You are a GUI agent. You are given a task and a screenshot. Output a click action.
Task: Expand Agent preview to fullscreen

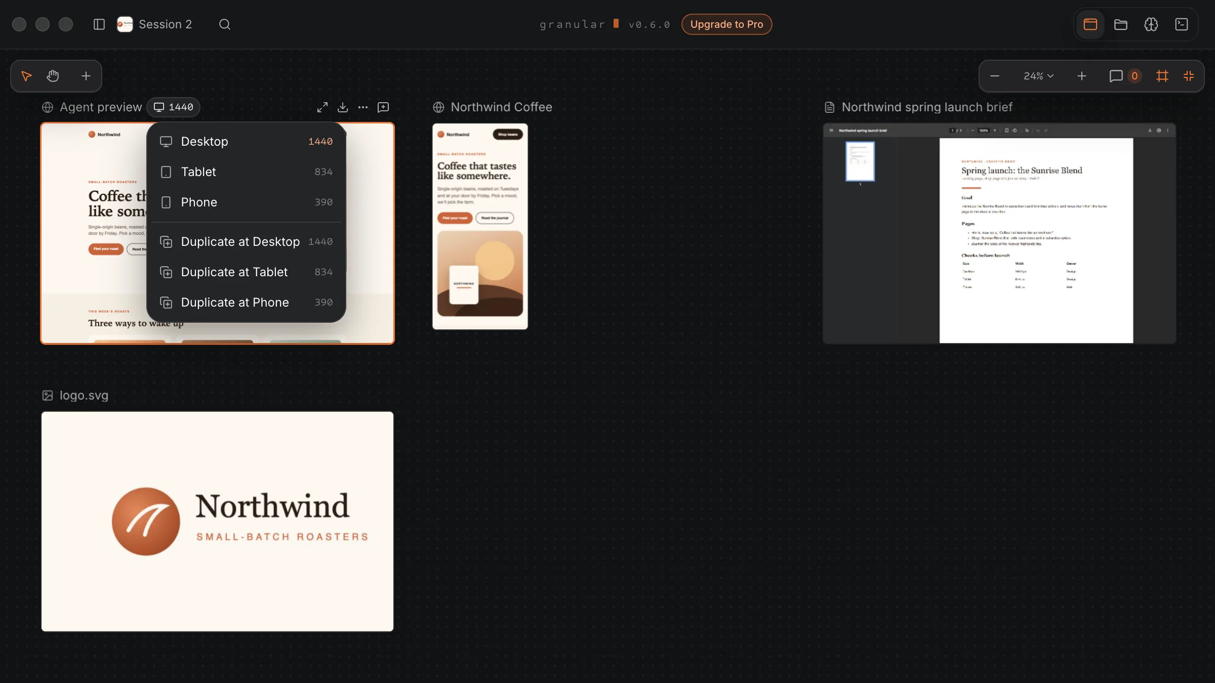tap(322, 107)
